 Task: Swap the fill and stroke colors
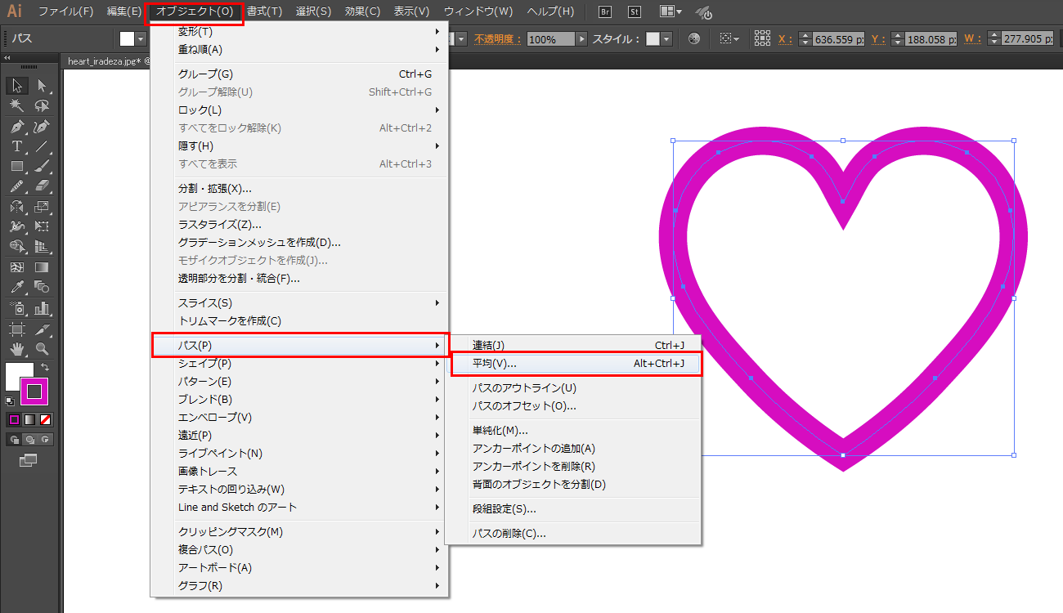pyautogui.click(x=46, y=367)
